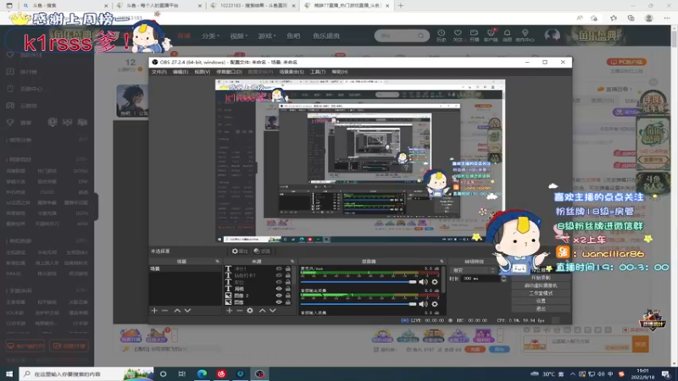The image size is (678, 381).
Task: Enable 工作室模式 studio mode
Action: [541, 293]
